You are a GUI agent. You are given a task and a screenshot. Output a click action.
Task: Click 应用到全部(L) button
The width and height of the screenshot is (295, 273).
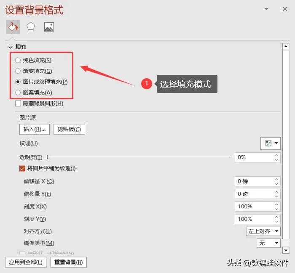[x=26, y=262]
